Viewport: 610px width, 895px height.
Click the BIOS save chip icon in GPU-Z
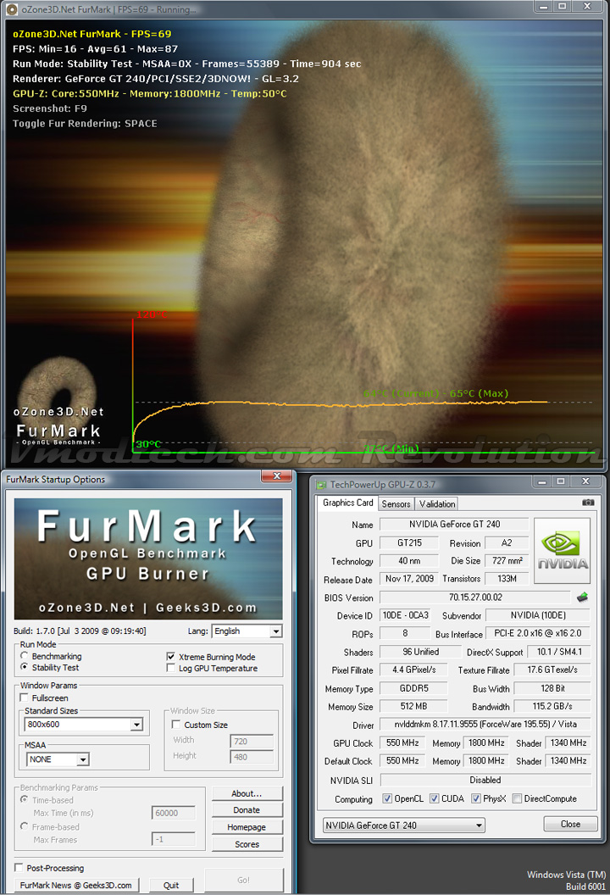tap(582, 598)
